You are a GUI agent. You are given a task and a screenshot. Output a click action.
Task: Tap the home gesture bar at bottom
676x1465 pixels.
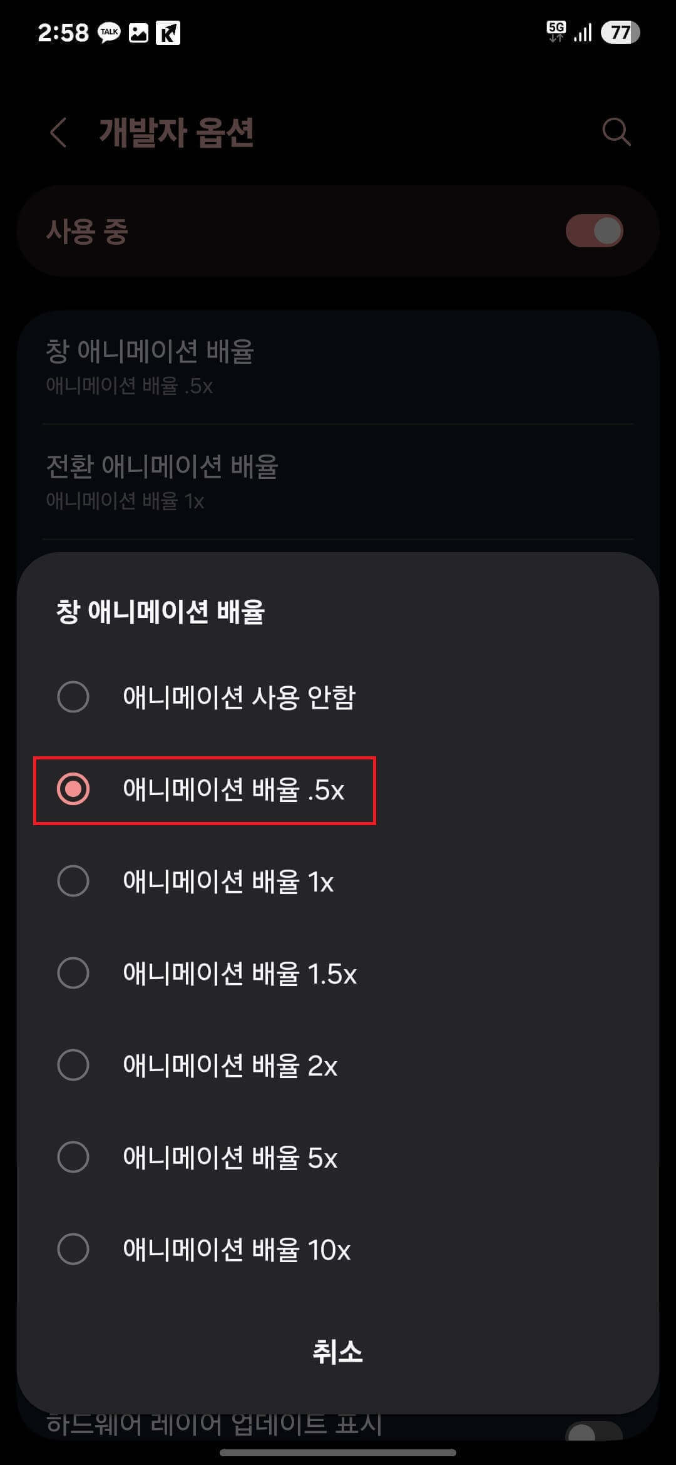(x=338, y=1452)
